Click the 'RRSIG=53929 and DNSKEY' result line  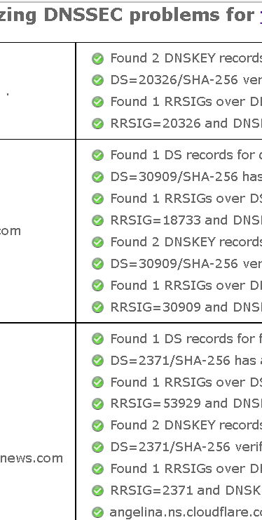pyautogui.click(x=186, y=404)
